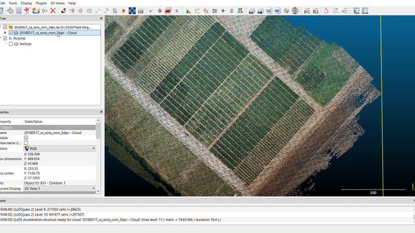Click the Properties scrollbar up arrow
The width and height of the screenshot is (415, 233).
coord(98,120)
